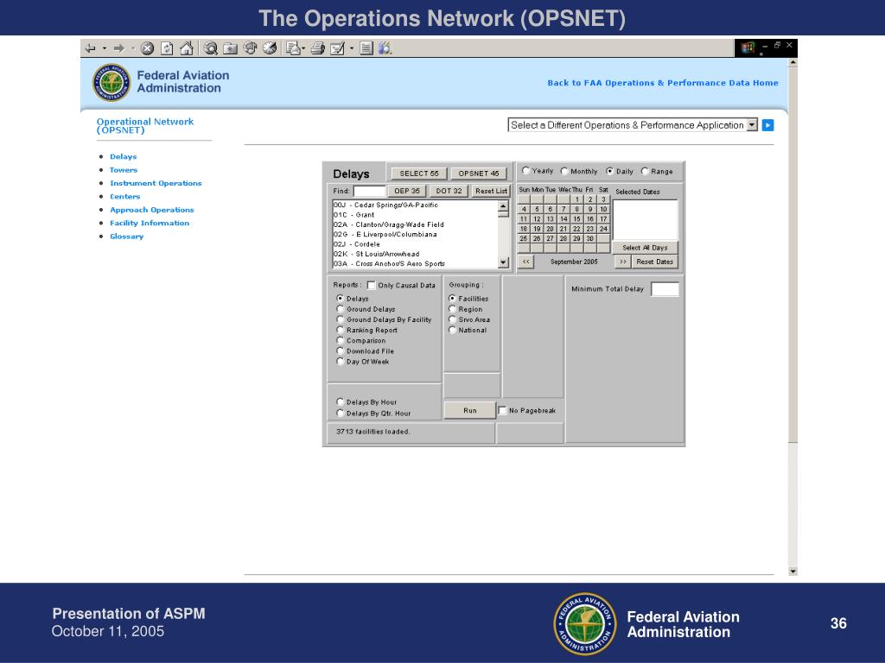
Task: Expand the Operations & Performance Application dropdown
Action: click(752, 125)
